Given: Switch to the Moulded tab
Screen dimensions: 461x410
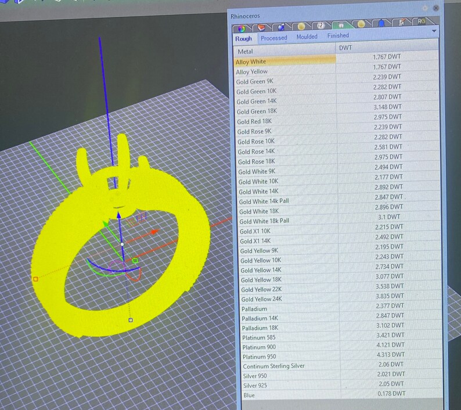Looking at the screenshot, I should click(x=307, y=37).
